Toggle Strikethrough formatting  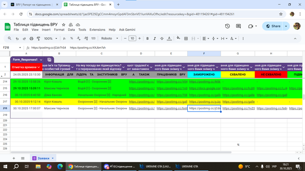[162, 38]
